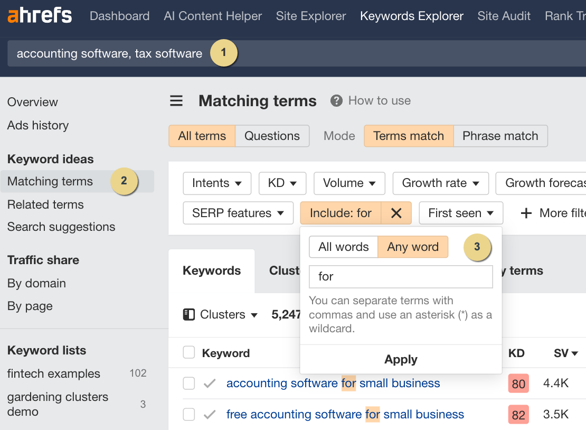This screenshot has width=586, height=430.
Task: Click KD score 82 badge
Action: [518, 415]
